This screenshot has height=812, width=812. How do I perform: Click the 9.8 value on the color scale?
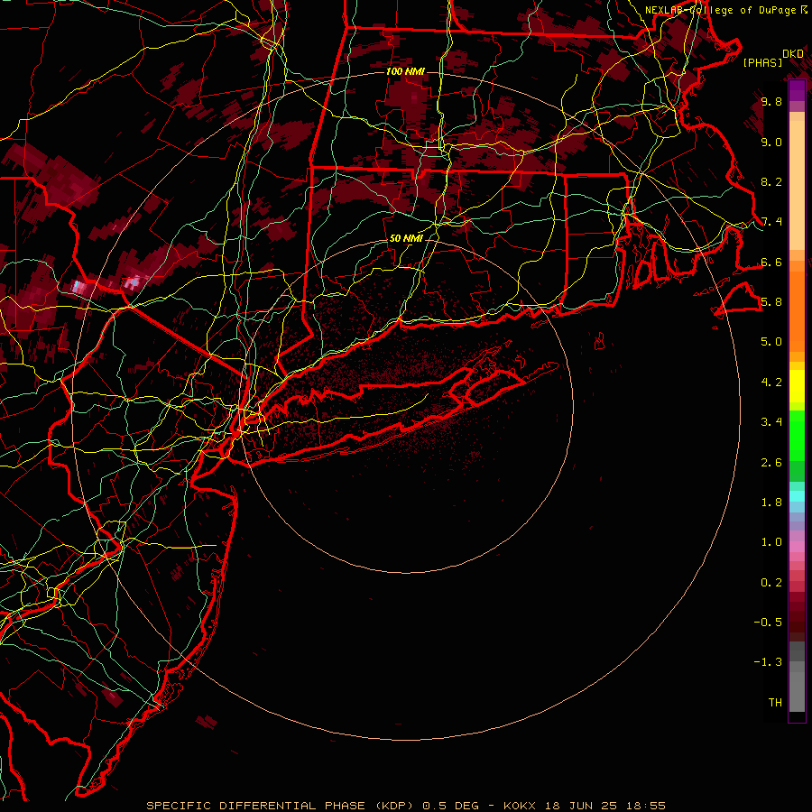pos(771,101)
